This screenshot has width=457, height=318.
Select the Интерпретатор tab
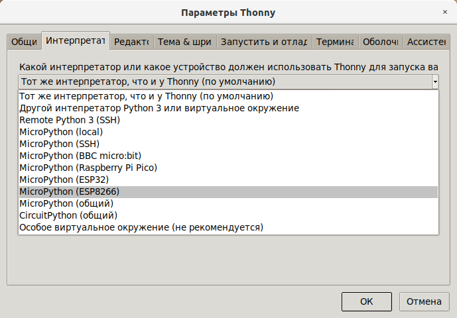(76, 41)
